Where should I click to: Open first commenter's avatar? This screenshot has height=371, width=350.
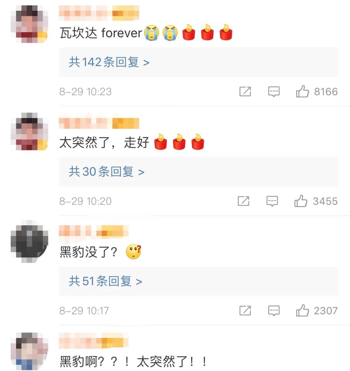pos(29,24)
